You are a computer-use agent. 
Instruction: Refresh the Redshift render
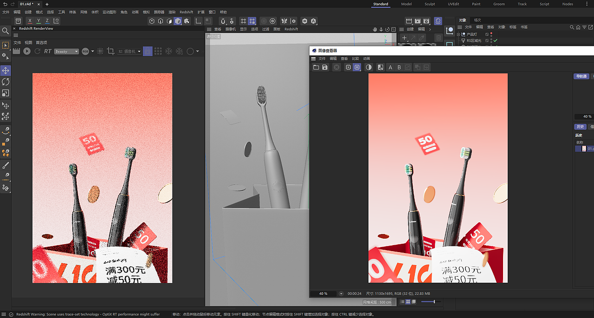38,51
